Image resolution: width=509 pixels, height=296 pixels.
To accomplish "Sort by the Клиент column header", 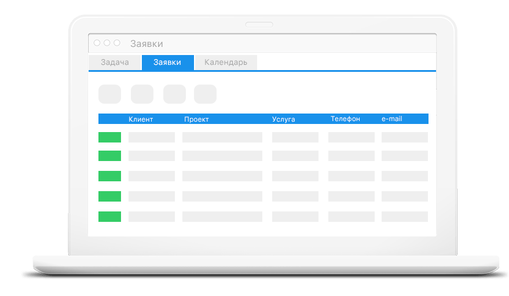I will 141,119.
